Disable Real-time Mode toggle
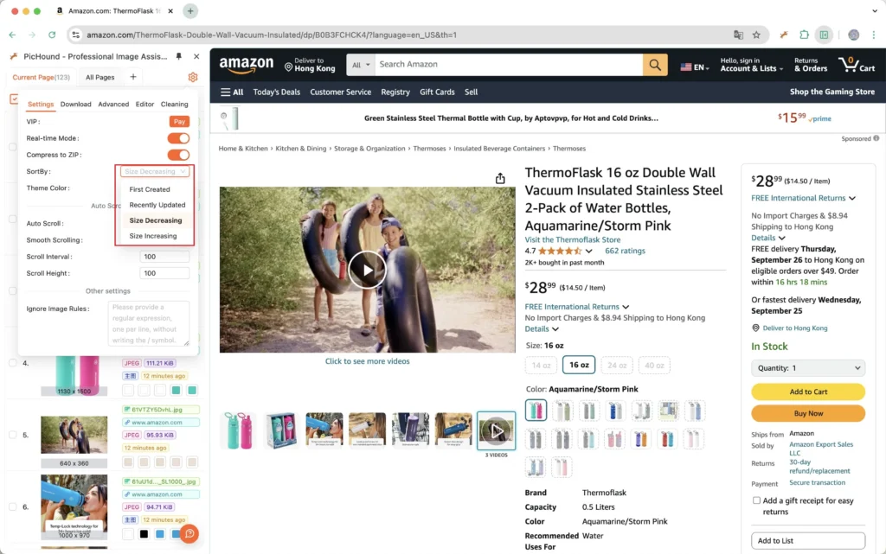 (178, 138)
